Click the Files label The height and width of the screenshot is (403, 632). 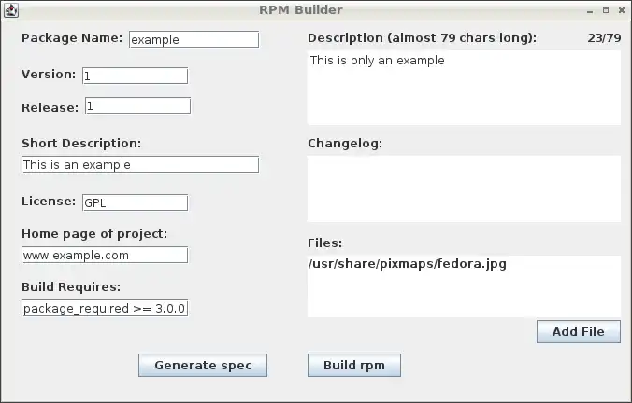pos(324,243)
